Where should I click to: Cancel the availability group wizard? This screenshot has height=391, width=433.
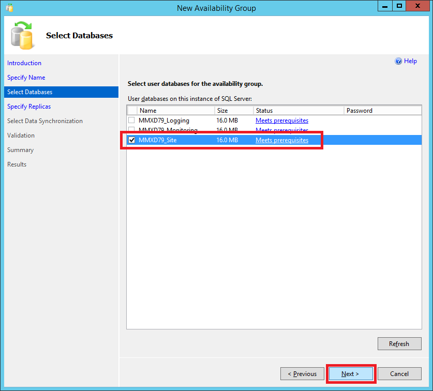point(399,373)
